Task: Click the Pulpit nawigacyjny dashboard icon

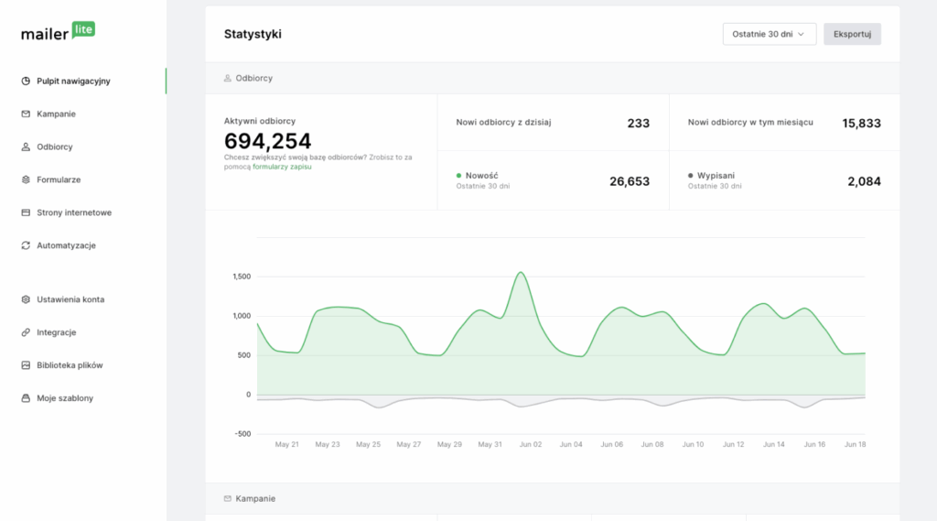Action: 26,81
